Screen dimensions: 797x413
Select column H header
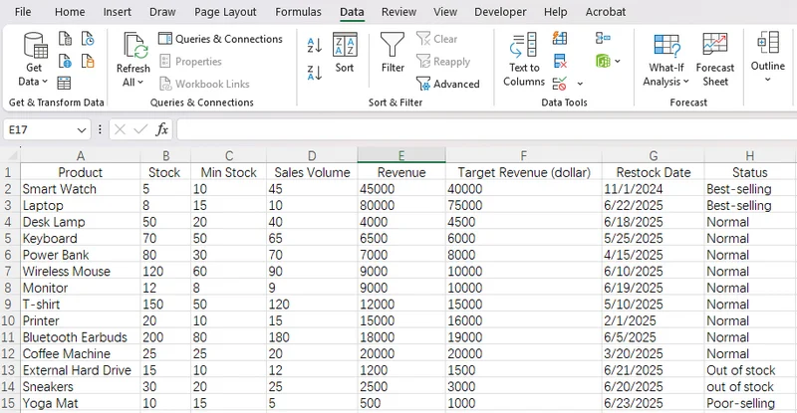coord(750,155)
